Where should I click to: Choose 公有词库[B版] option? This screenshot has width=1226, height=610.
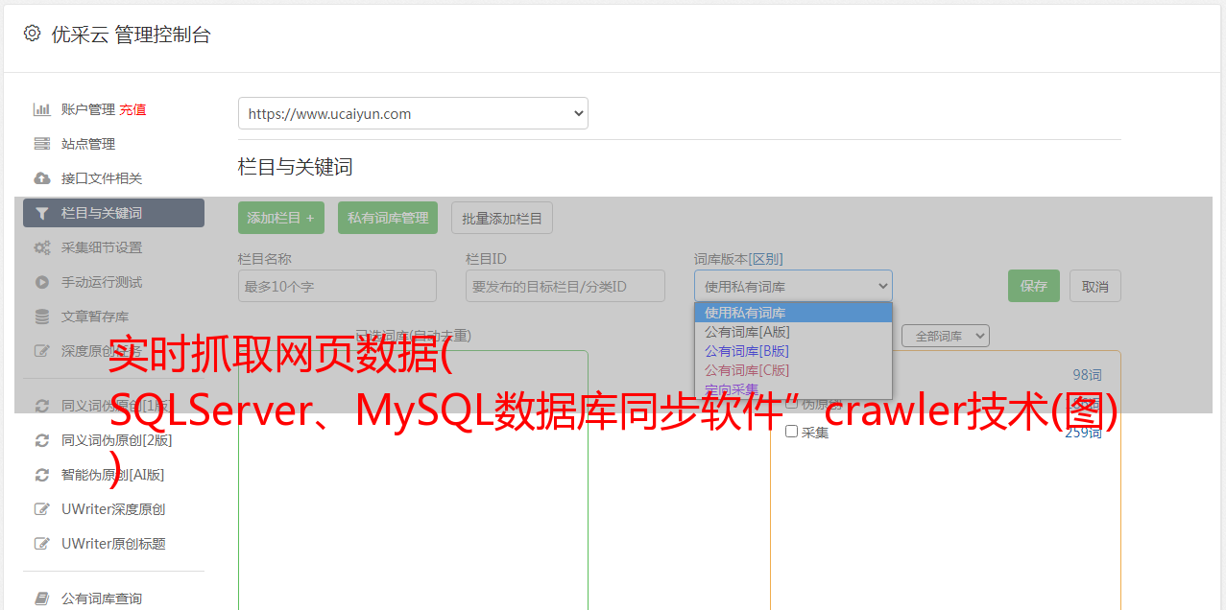793,351
